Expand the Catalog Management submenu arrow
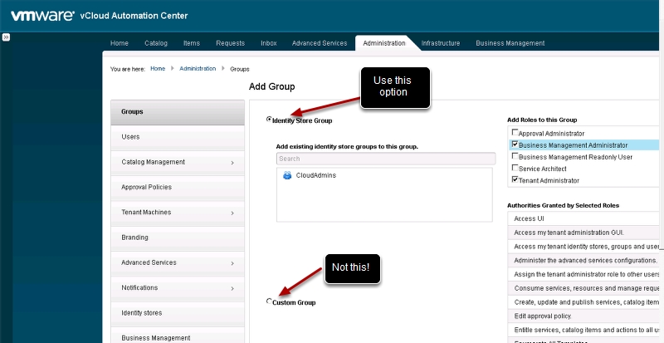Image resolution: width=664 pixels, height=343 pixels. [x=232, y=163]
